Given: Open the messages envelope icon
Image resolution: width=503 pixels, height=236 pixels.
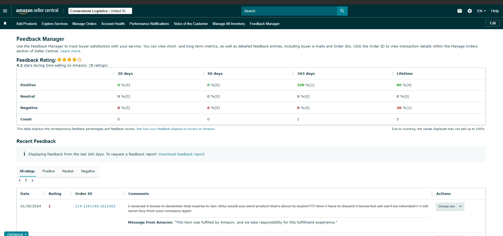Looking at the screenshot, I should pyautogui.click(x=459, y=11).
